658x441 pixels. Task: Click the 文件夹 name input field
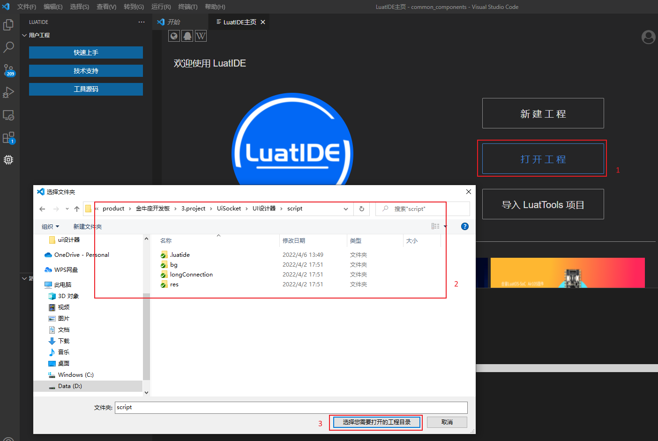pos(291,407)
